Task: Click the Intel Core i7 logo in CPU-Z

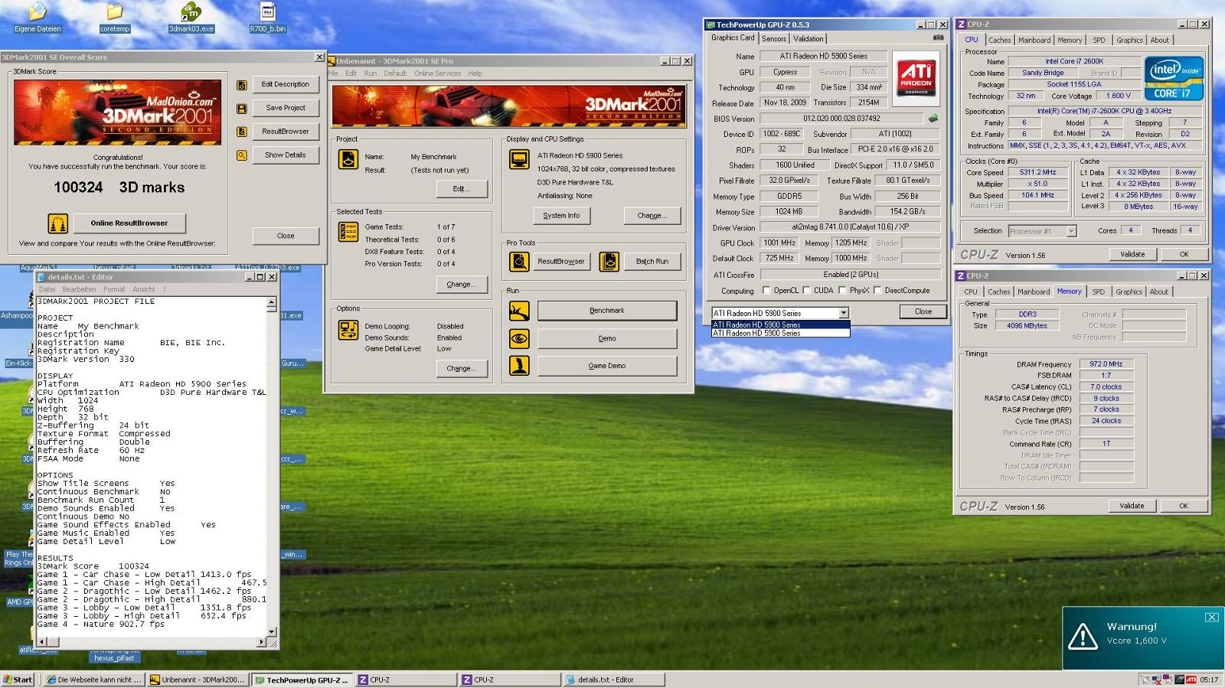Action: (1174, 78)
